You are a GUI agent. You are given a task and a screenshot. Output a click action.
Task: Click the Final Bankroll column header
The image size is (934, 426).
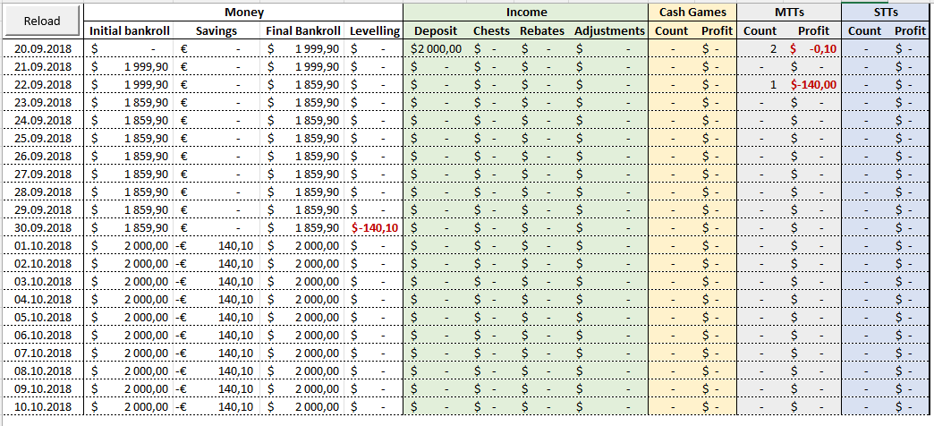tap(303, 30)
